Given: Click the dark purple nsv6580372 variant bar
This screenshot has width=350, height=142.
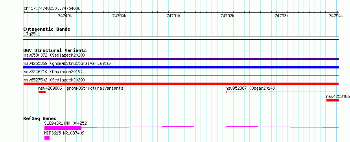Looking at the screenshot, I should (x=181, y=59).
